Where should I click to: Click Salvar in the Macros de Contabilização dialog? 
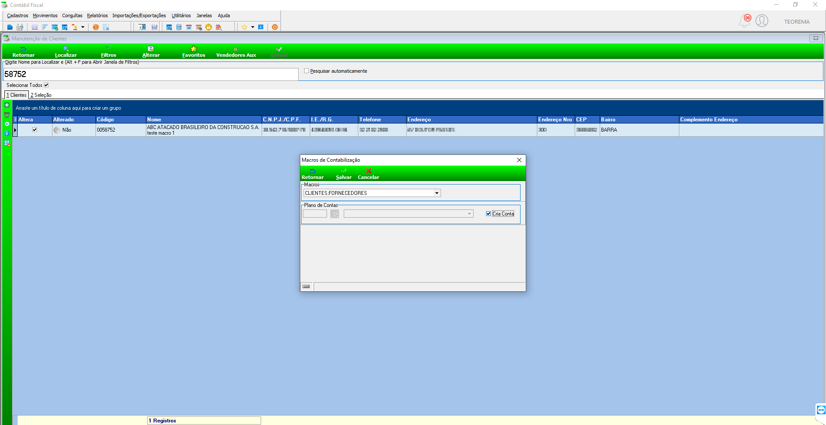point(343,173)
